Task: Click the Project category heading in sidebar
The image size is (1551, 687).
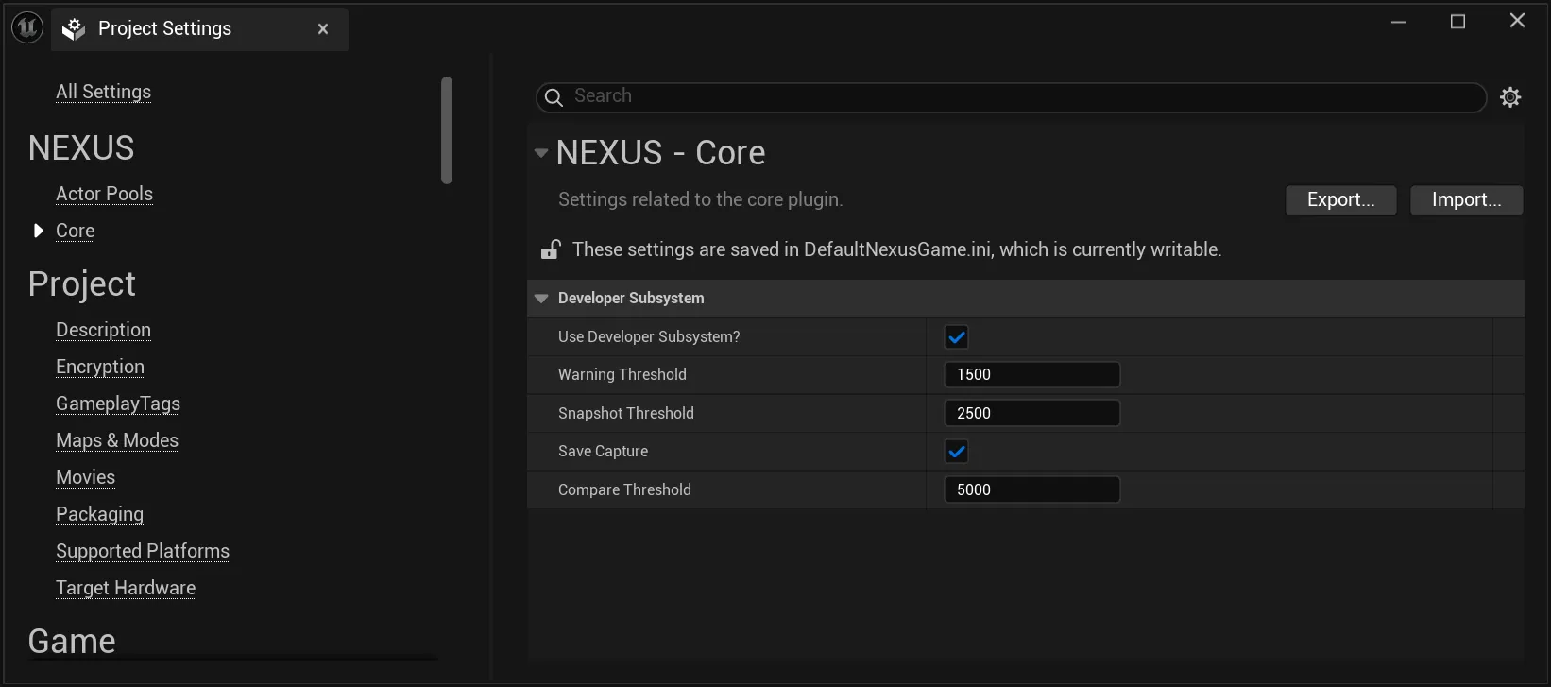Action: point(82,284)
